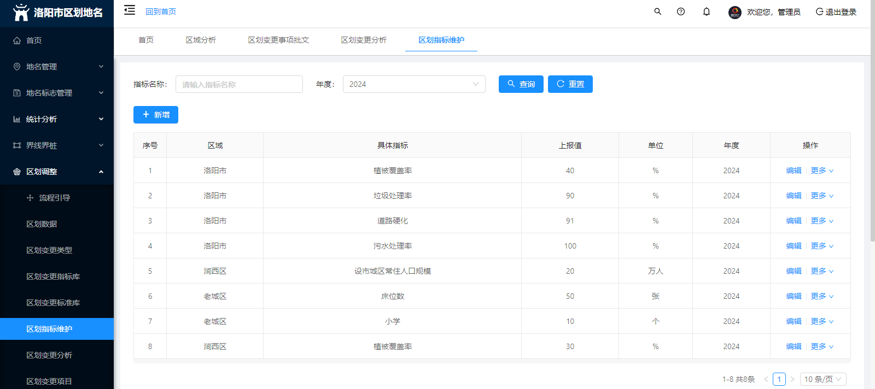Focus the 指标名称 input field

click(239, 84)
